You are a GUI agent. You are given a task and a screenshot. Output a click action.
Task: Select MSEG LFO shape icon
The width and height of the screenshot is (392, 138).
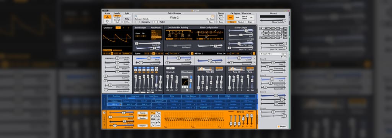point(153,125)
